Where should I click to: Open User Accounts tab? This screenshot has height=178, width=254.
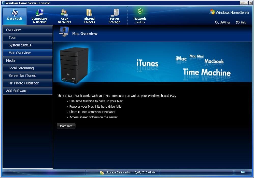(64, 16)
